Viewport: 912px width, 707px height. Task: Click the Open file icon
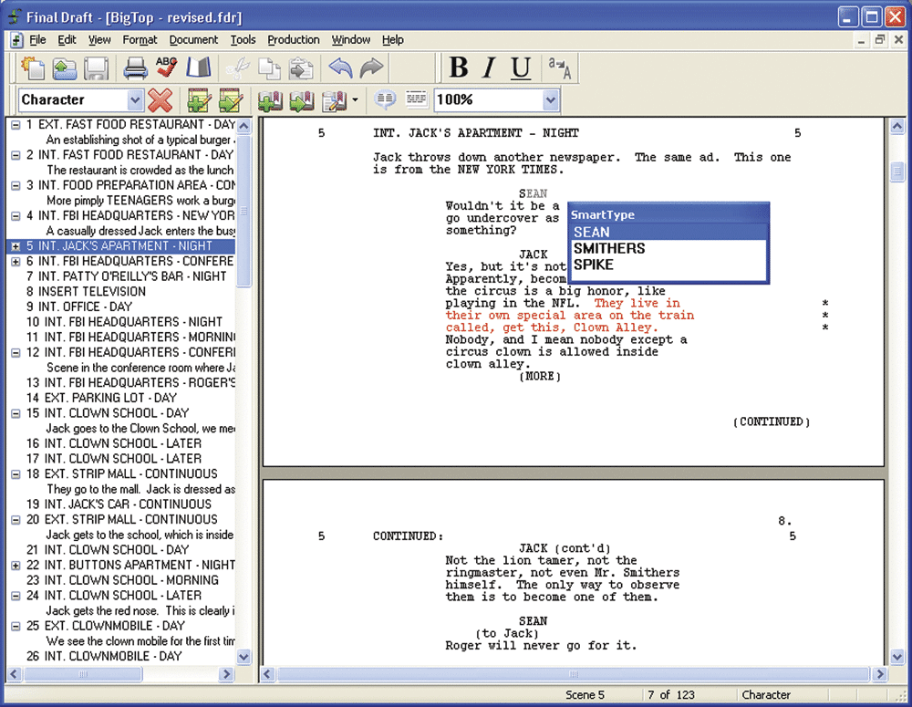pyautogui.click(x=65, y=68)
